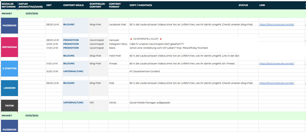The image size is (306, 132).
Task: Select the Thread format cell
Action: click(x=113, y=64)
